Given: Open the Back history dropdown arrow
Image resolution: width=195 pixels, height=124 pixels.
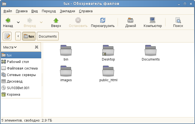Looking at the screenshot, I should (18, 22).
